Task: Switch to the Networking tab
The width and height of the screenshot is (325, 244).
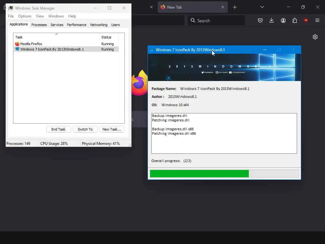Action: (x=99, y=25)
